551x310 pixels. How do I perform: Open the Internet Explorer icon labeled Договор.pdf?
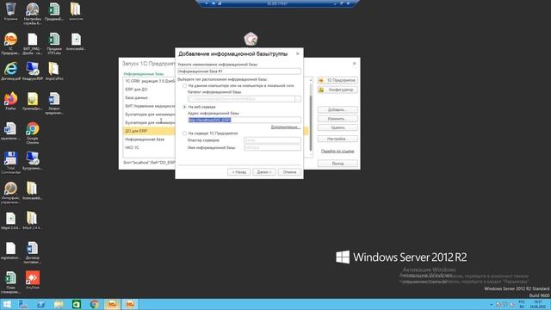[x=10, y=71]
